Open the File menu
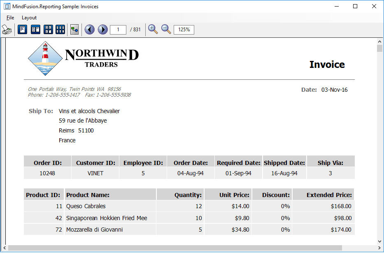Image resolution: width=384 pixels, height=260 pixels. (10, 18)
